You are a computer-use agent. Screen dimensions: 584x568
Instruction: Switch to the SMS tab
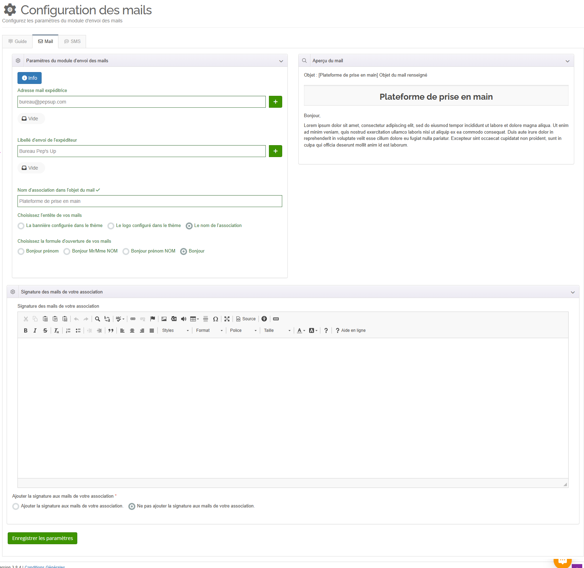(72, 41)
